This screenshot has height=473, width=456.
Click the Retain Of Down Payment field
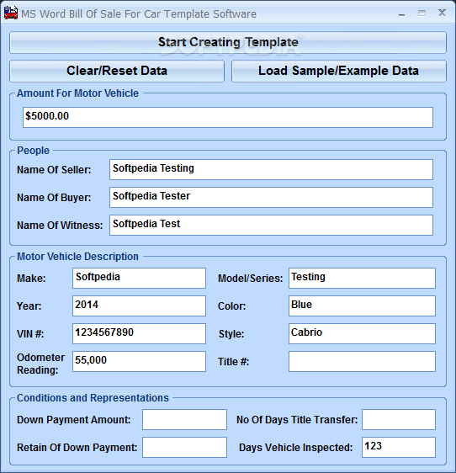pos(184,448)
